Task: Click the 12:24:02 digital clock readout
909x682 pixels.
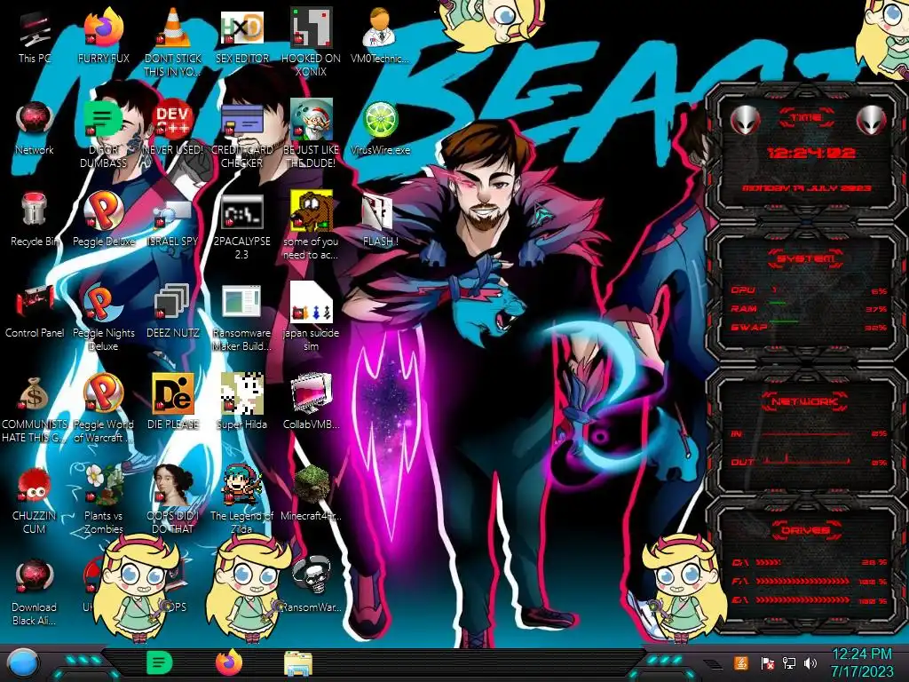Action: (810, 153)
